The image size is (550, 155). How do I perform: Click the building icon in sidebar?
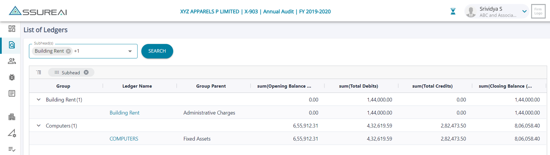[12, 117]
